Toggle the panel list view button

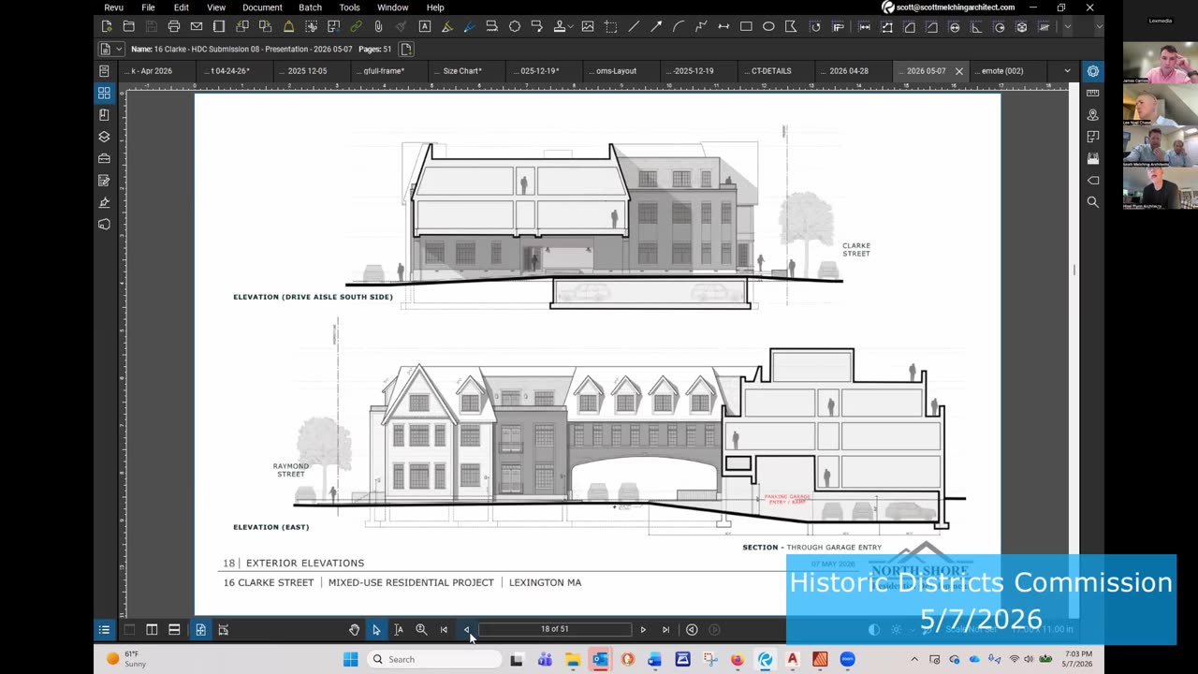tap(104, 630)
